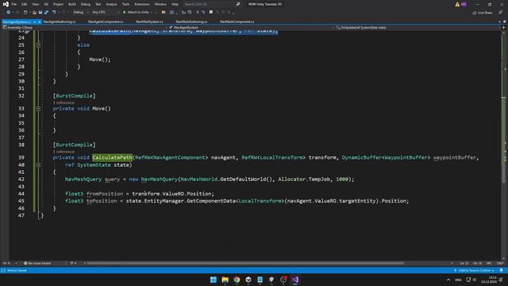
Task: Switch to NavAgentComponent.cs tab
Action: [x=106, y=21]
